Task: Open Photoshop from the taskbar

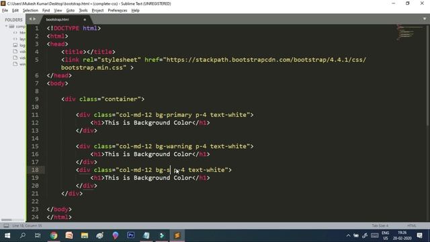Action: point(131,235)
